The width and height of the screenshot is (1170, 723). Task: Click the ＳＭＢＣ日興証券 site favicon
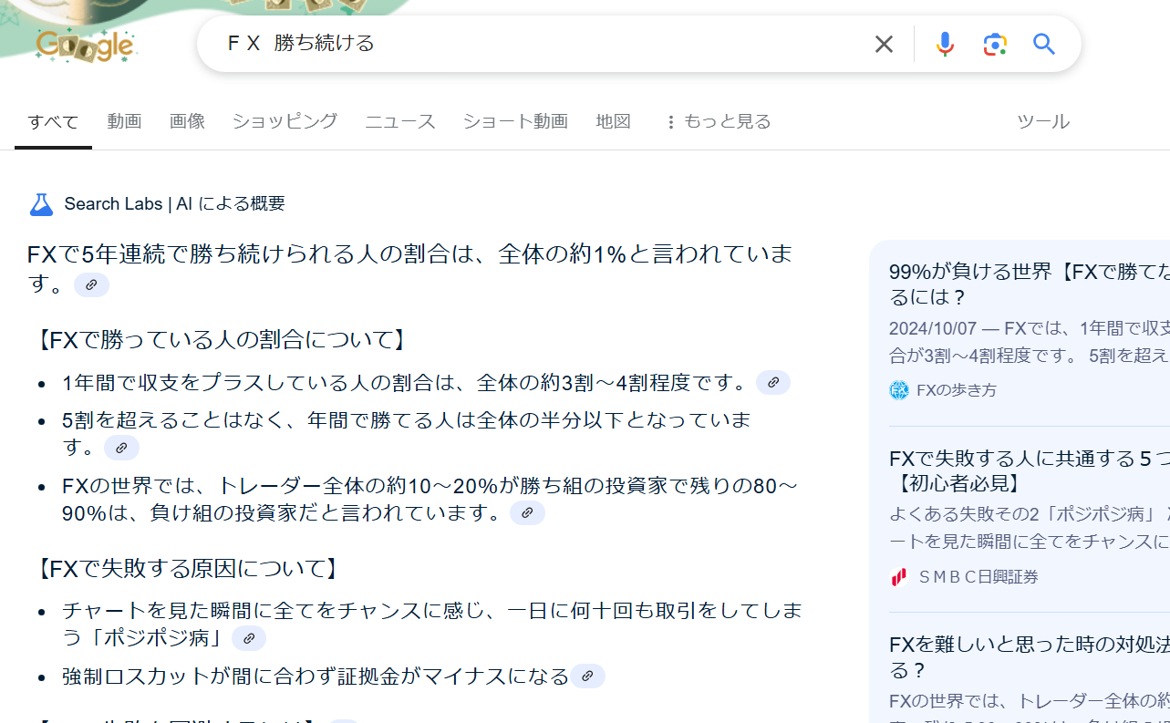(898, 576)
